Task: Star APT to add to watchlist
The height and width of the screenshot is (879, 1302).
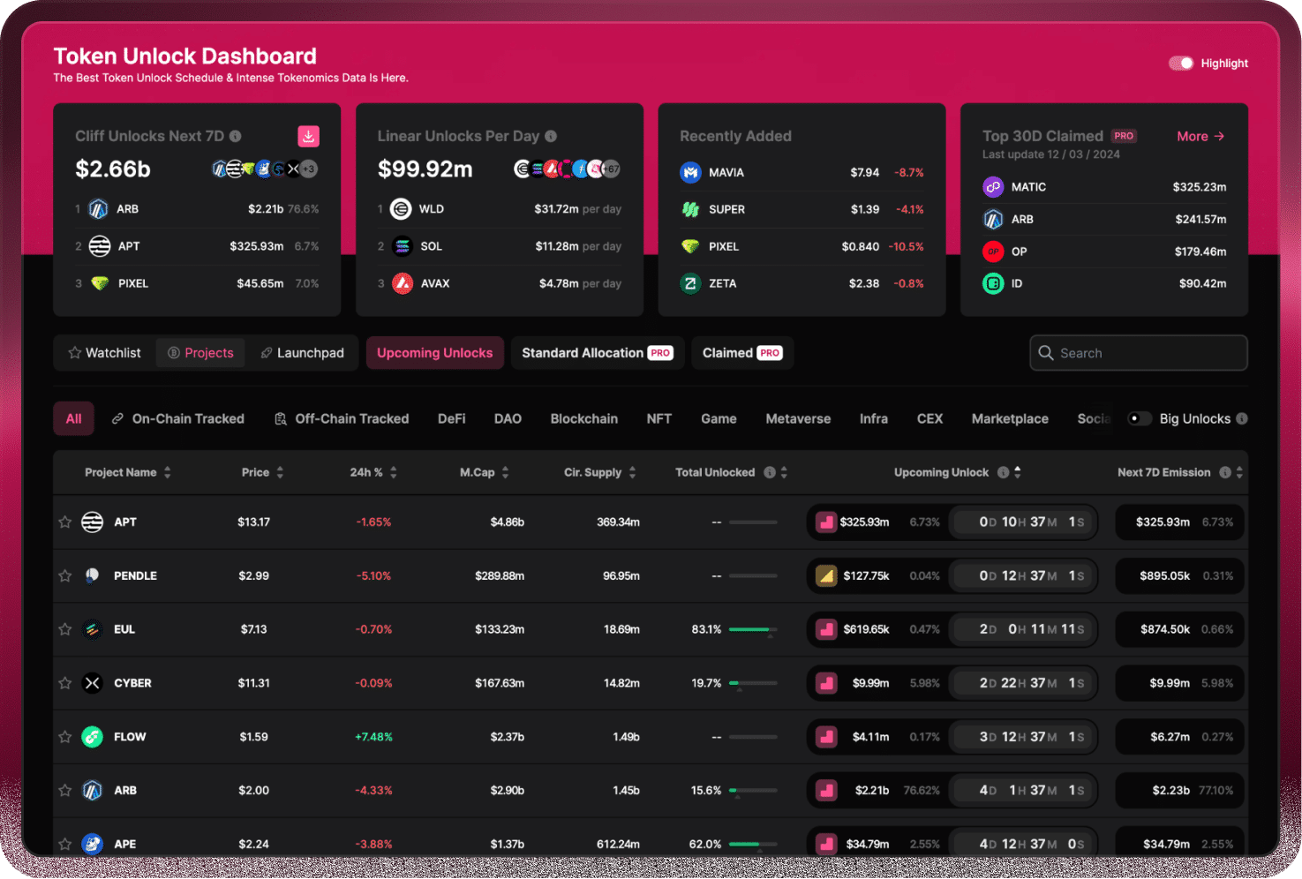Action: tap(64, 522)
